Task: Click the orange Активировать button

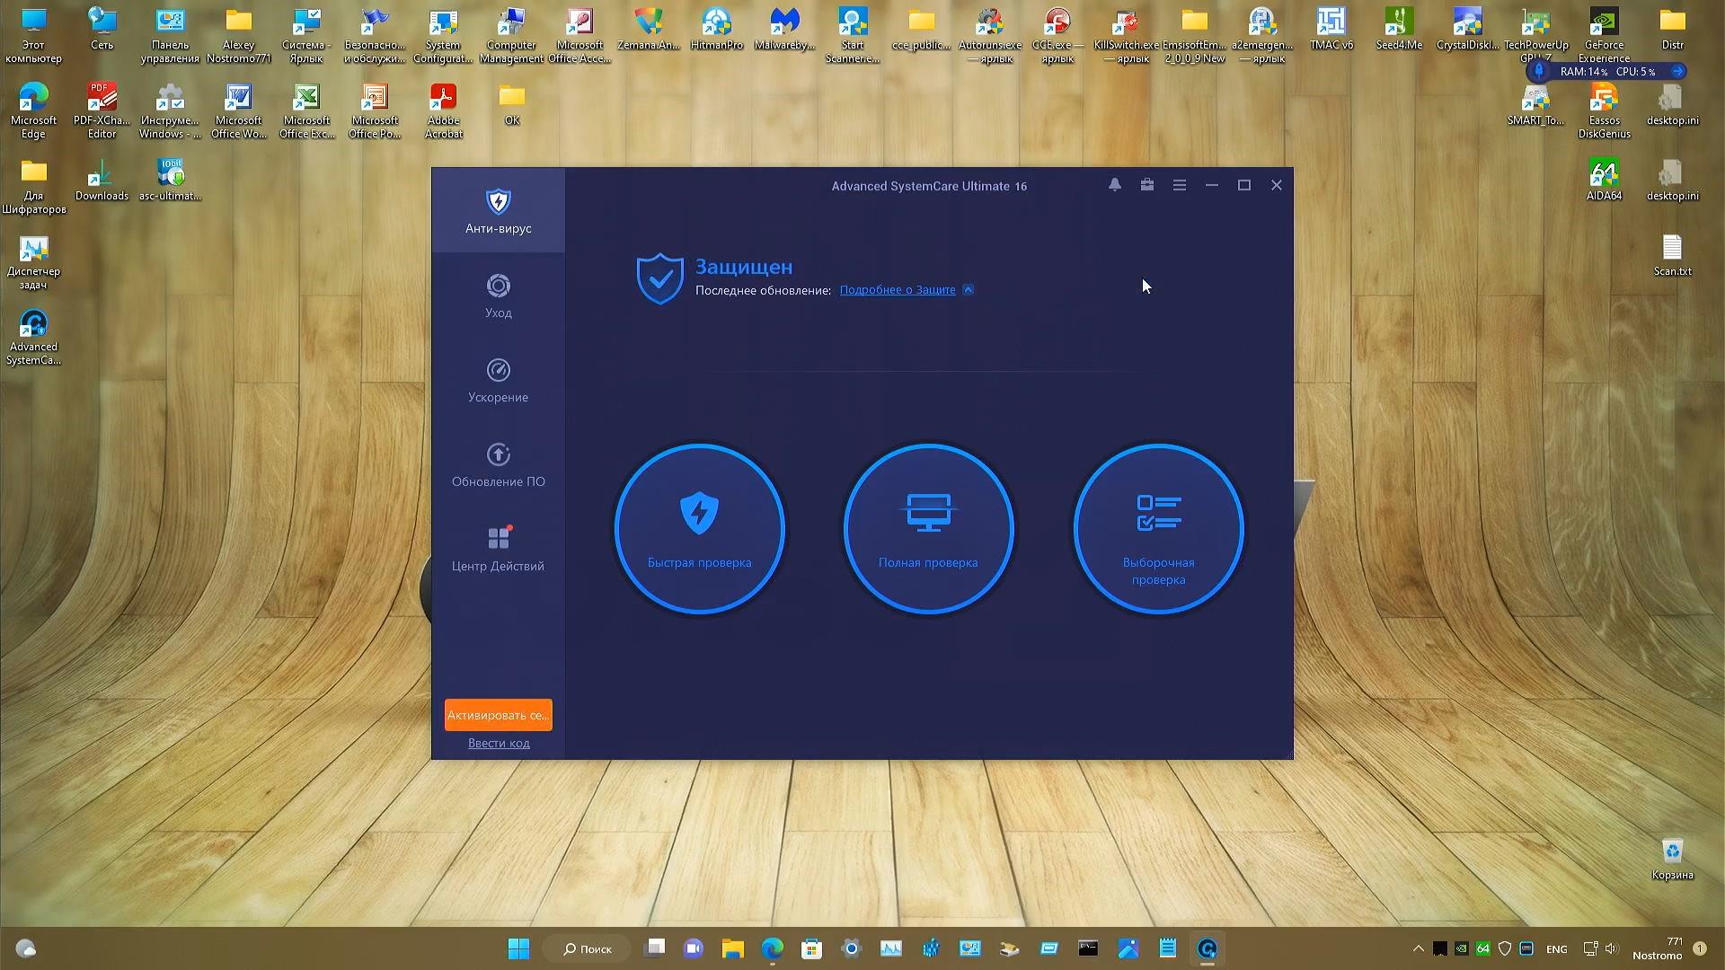Action: (x=498, y=715)
